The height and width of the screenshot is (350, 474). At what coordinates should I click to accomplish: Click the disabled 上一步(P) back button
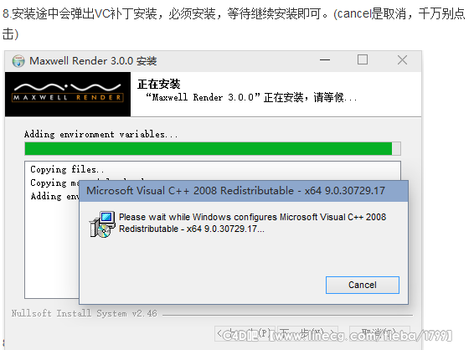(245, 333)
